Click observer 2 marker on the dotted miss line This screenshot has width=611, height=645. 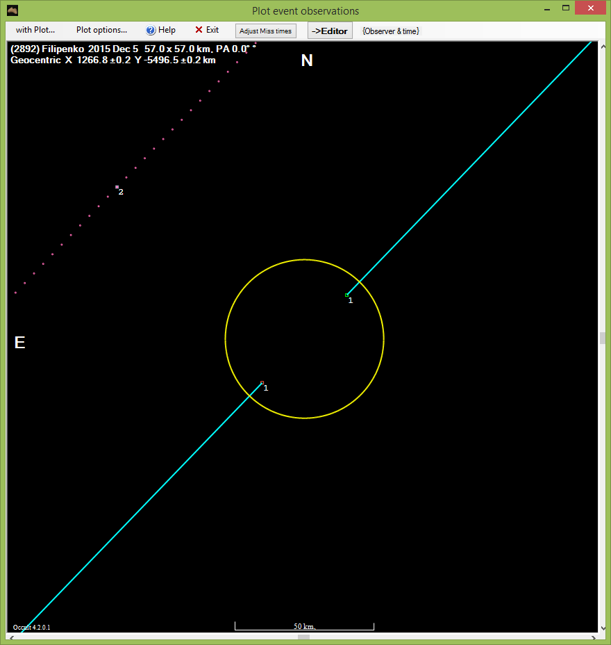tap(117, 187)
